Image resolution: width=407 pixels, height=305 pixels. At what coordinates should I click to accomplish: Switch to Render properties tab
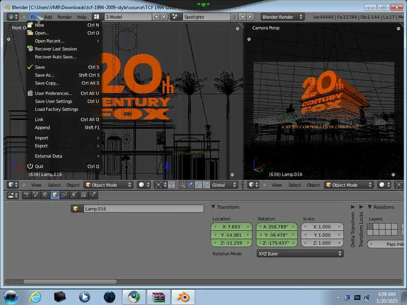tap(27, 195)
